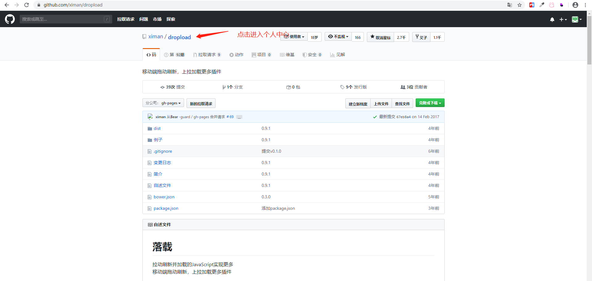Open the 市场 menu item
This screenshot has width=592, height=281.
[x=157, y=19]
